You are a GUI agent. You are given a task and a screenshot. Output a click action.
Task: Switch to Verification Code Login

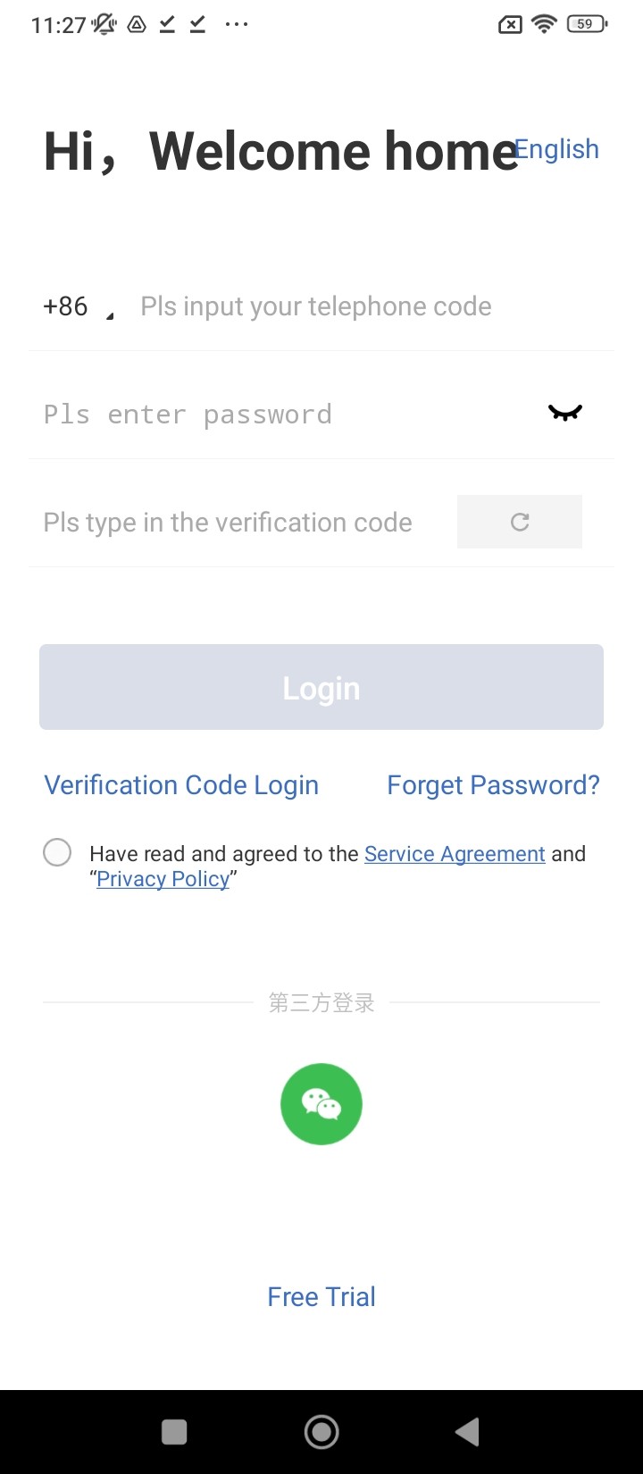181,784
